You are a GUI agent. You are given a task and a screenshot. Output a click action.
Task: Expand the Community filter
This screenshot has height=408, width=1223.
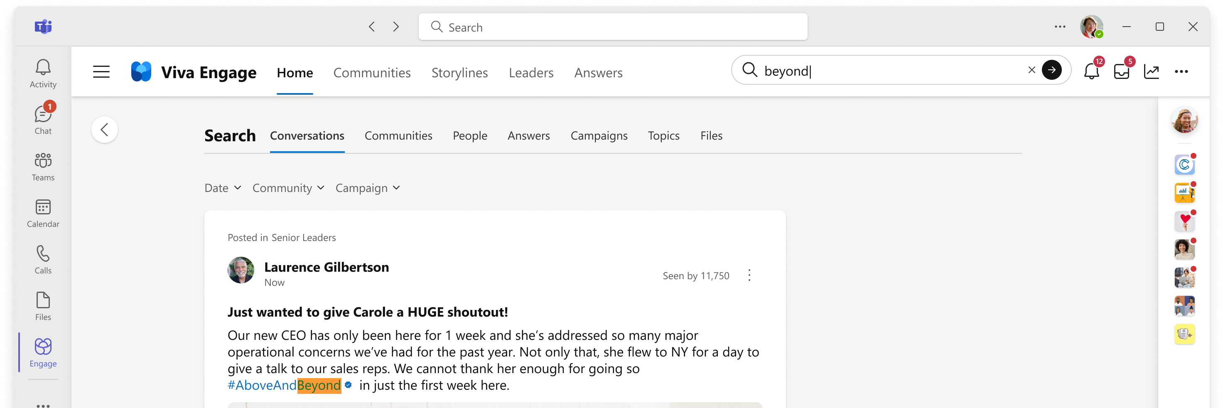pyautogui.click(x=288, y=188)
